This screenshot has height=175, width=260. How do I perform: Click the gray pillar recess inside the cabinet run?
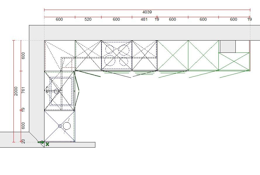point(228,46)
